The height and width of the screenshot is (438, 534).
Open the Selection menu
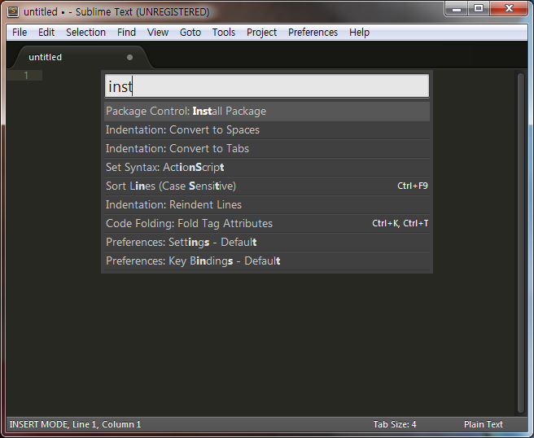85,33
